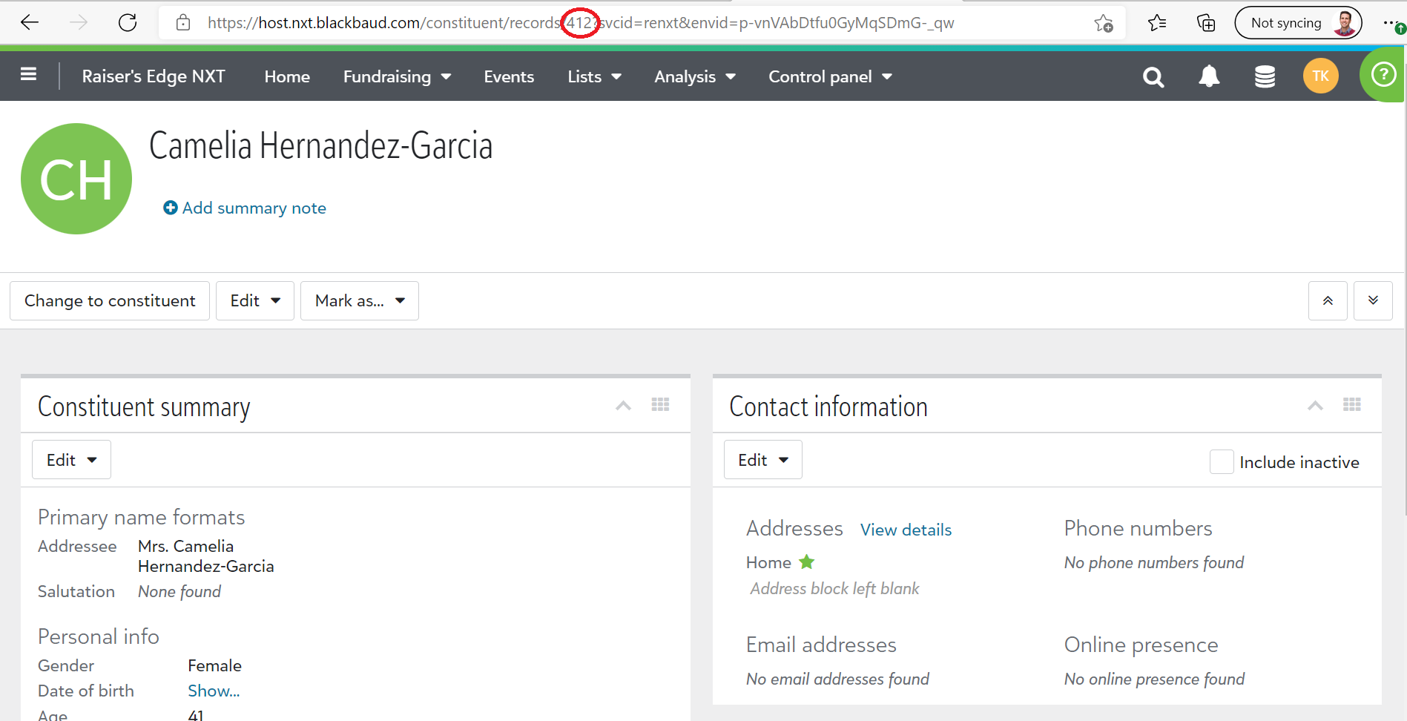
Task: Open the TK user account avatar
Action: [1321, 76]
